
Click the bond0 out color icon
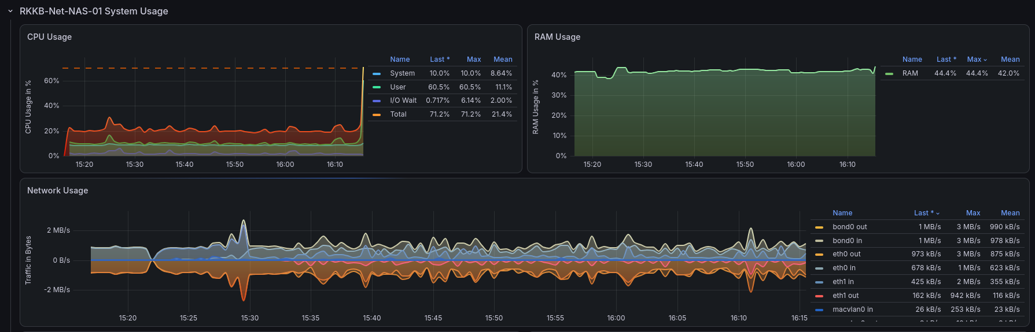coord(819,227)
